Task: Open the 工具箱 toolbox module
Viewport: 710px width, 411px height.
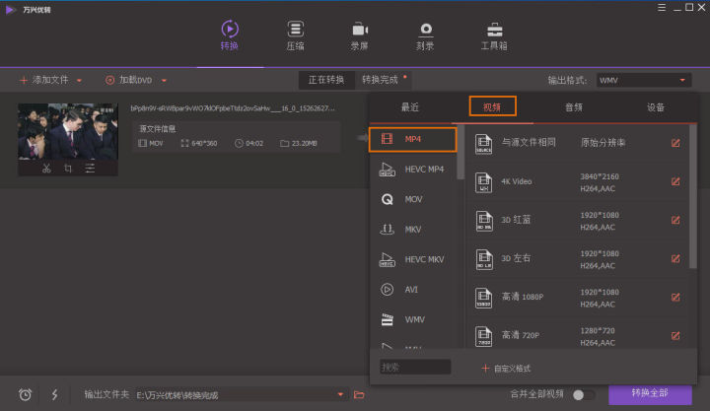Action: click(494, 35)
